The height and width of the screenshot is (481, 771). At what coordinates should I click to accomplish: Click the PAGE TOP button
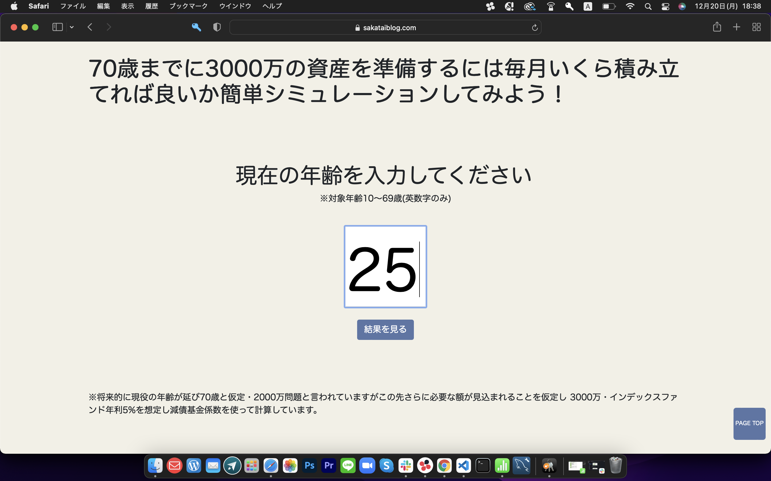[x=749, y=424]
